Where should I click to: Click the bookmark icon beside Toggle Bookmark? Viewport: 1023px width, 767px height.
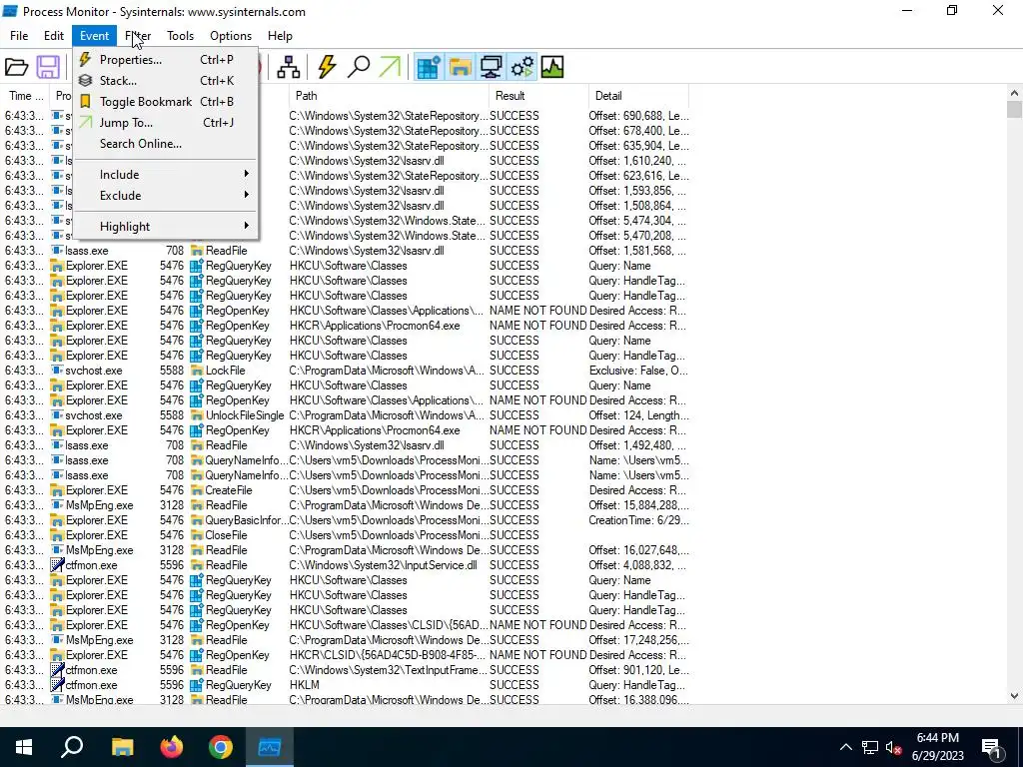[86, 101]
